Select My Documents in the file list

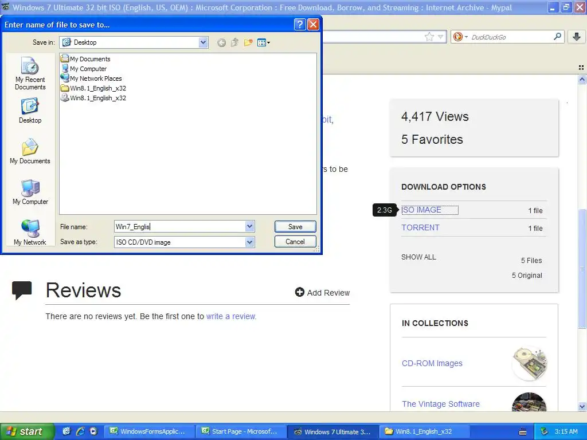point(86,59)
